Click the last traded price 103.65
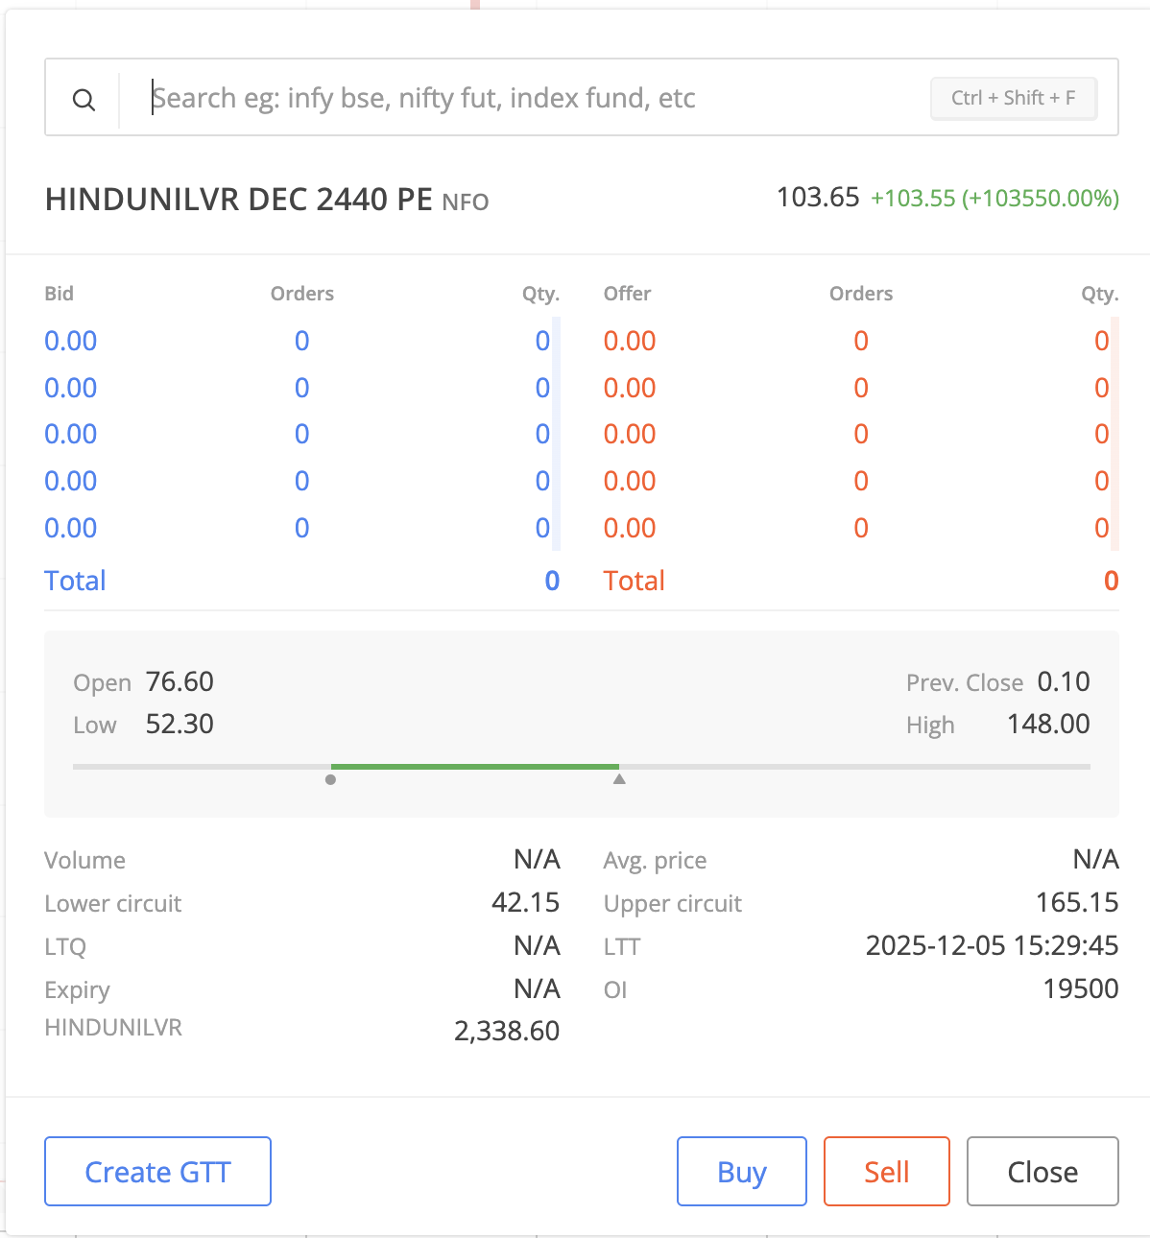The image size is (1150, 1238). tap(817, 198)
